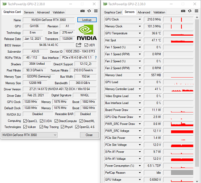201x183 pixels.
Task: Open GPU Clock sensor dropdown arrow
Action: coord(140,19)
